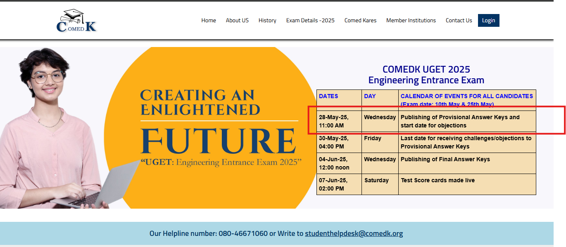This screenshot has width=566, height=247.
Task: Click the helpline number 080-46671060 text
Action: (243, 233)
